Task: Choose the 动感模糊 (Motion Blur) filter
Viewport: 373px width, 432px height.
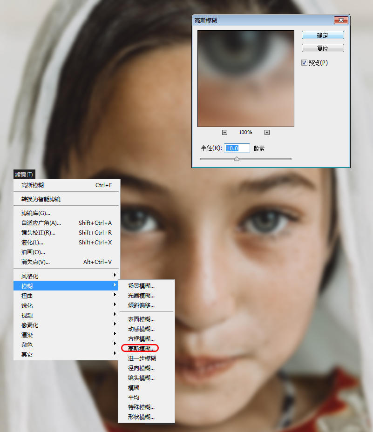Action: click(x=141, y=328)
